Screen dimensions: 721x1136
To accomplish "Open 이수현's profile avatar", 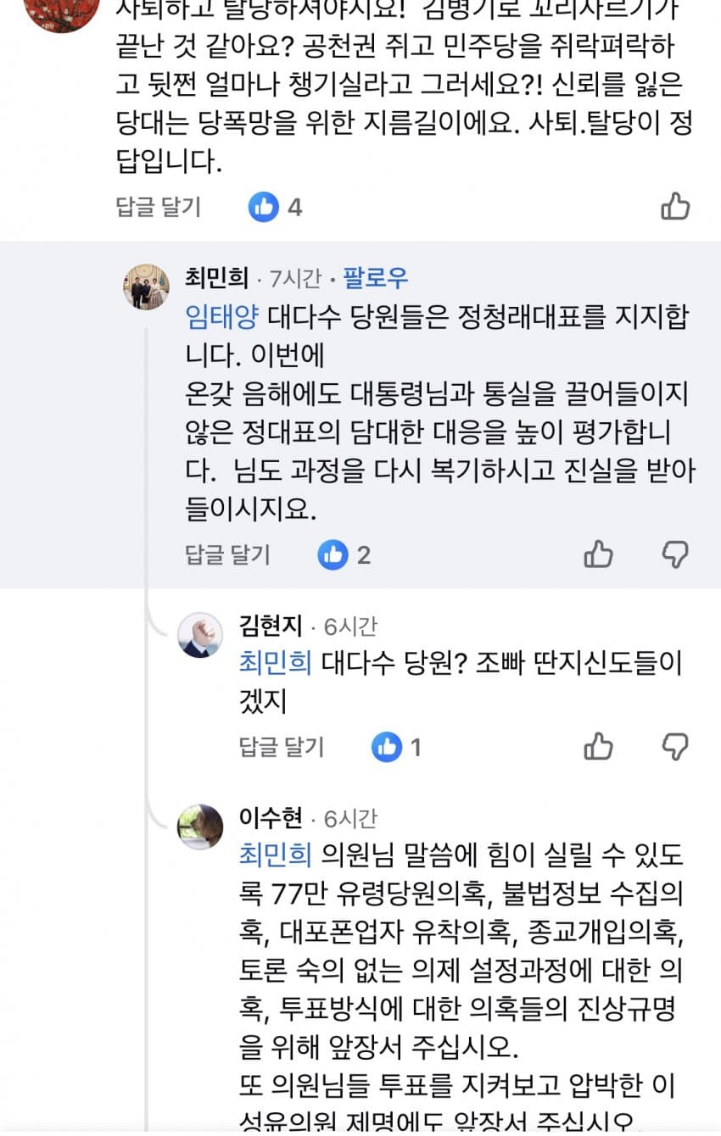I will (x=200, y=827).
